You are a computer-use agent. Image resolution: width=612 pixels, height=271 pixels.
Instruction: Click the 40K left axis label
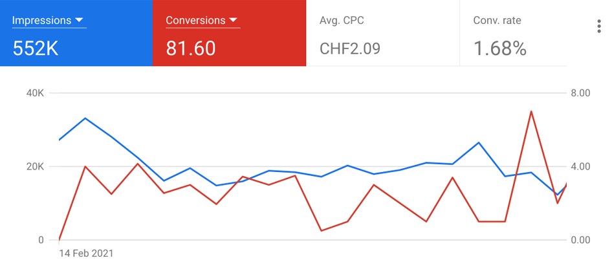(x=35, y=93)
